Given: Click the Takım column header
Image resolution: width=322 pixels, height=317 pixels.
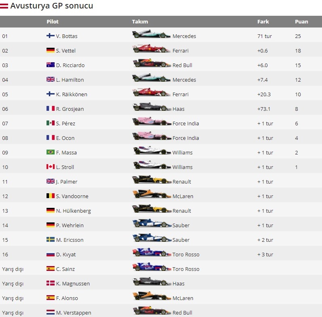Looking at the screenshot, I should point(140,22).
